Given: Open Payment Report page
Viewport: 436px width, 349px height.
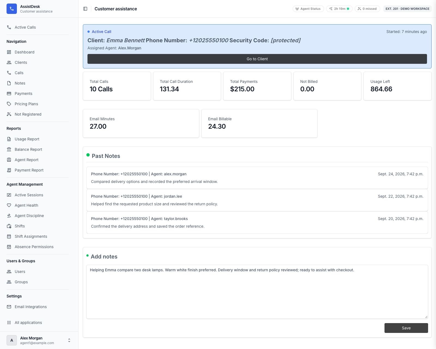Looking at the screenshot, I should pyautogui.click(x=38, y=170).
